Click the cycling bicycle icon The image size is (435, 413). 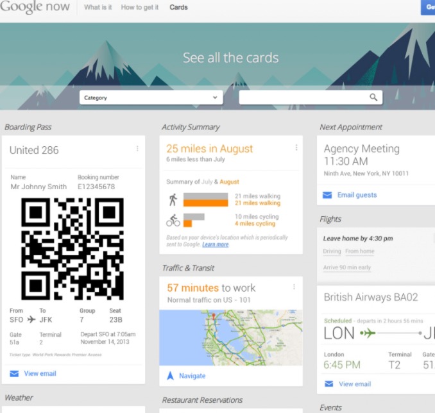point(173,221)
